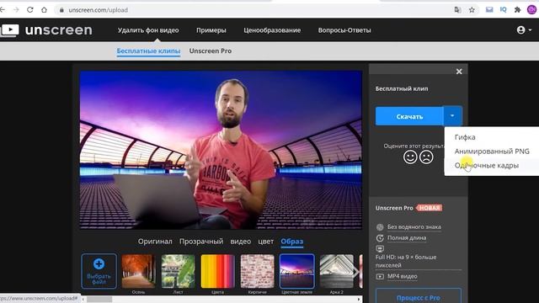Click the scrollbar left arrow
539x303 pixels.
[x=83, y=300]
